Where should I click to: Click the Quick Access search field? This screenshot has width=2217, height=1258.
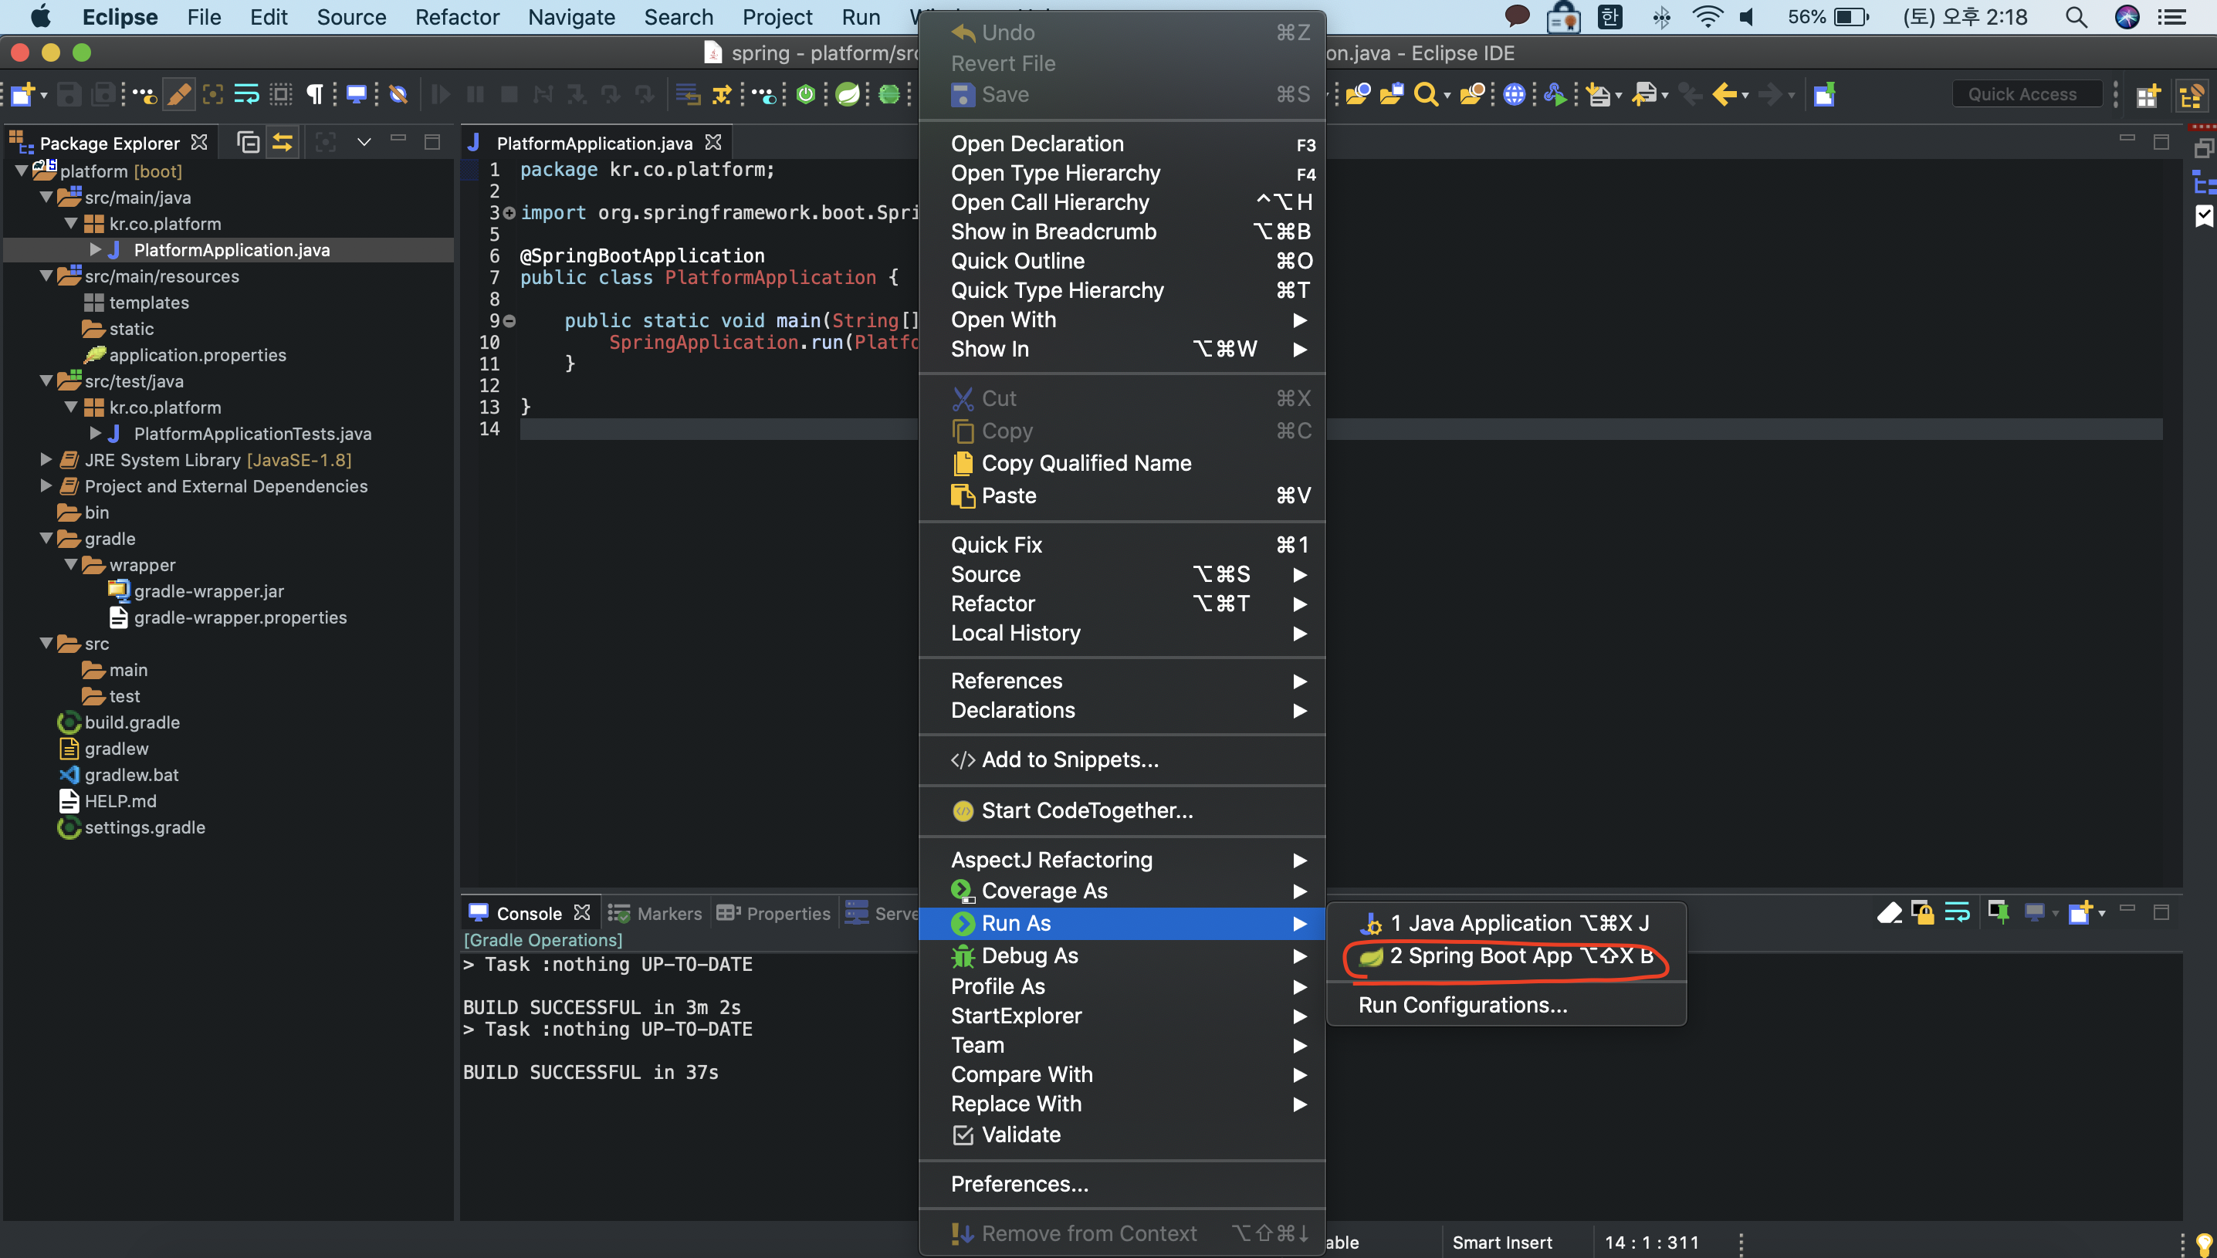click(2027, 94)
